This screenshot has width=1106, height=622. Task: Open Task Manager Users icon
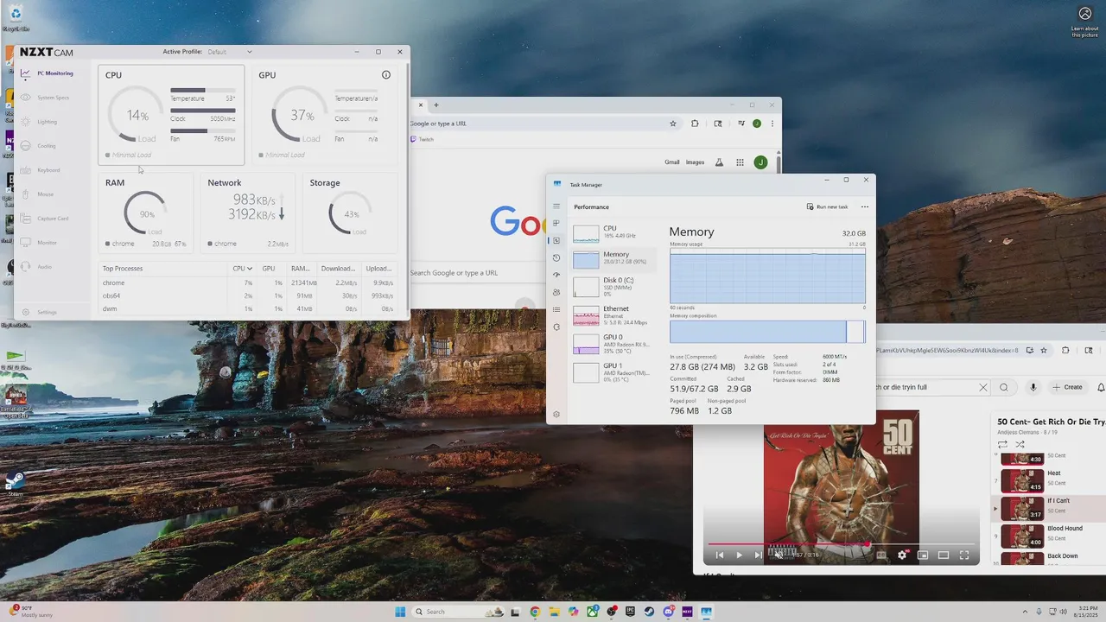pos(556,292)
